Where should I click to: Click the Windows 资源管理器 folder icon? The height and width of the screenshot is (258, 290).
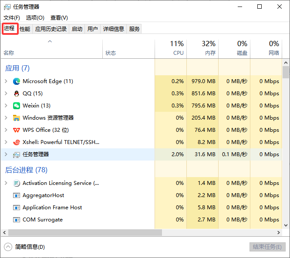17,118
